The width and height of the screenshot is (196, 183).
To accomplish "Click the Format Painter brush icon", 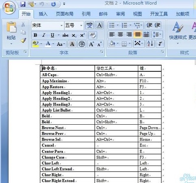I will click(23, 40).
